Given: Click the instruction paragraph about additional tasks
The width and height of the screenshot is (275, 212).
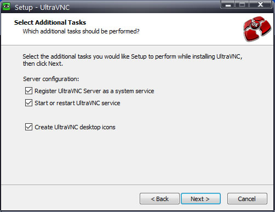Looking at the screenshot, I should 133,60.
